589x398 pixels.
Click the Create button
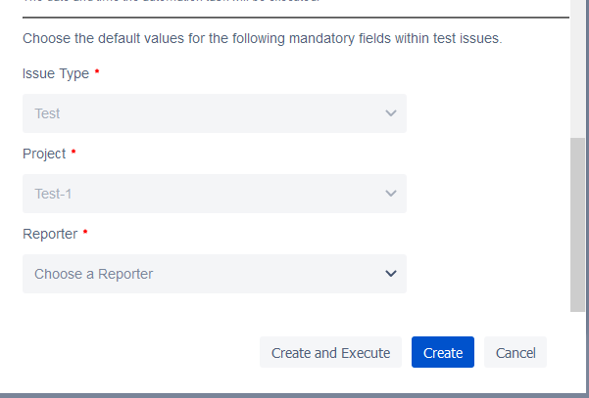tap(443, 353)
